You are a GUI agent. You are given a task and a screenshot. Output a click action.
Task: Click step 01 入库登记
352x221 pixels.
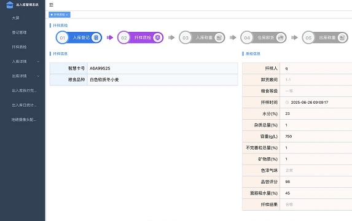point(79,37)
